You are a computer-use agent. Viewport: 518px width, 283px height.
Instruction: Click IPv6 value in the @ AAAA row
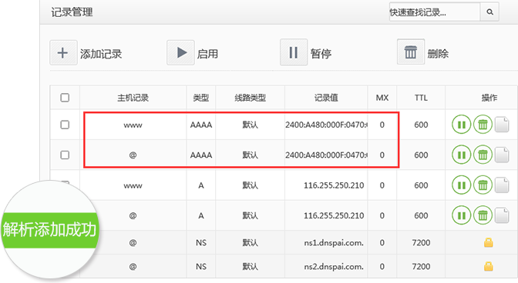coord(326,155)
